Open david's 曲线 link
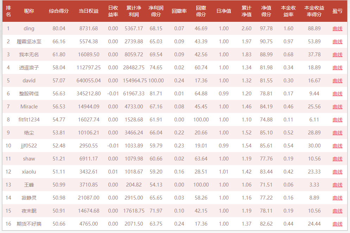 point(337,81)
